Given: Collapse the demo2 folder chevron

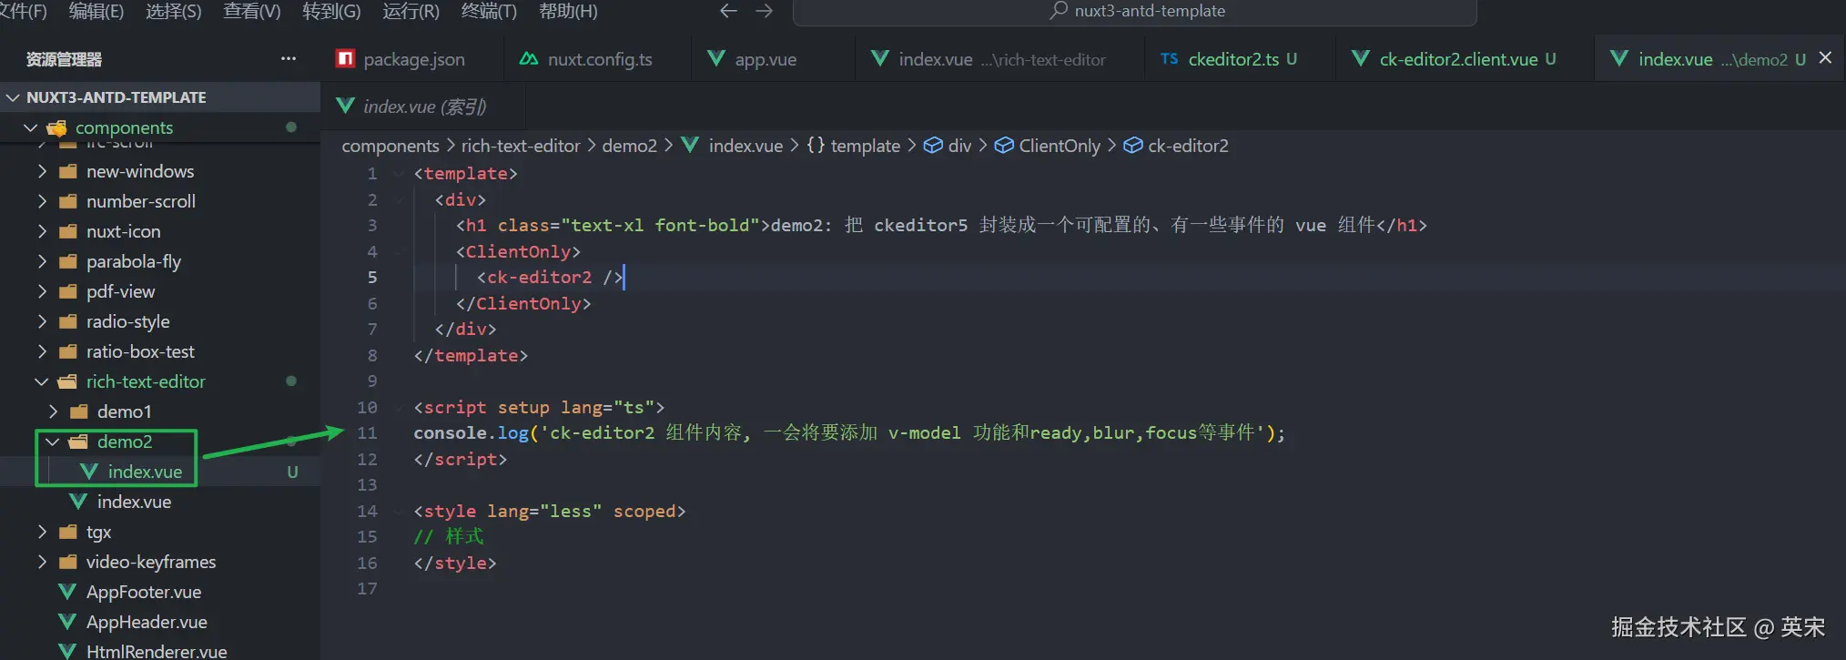Looking at the screenshot, I should click(x=53, y=442).
